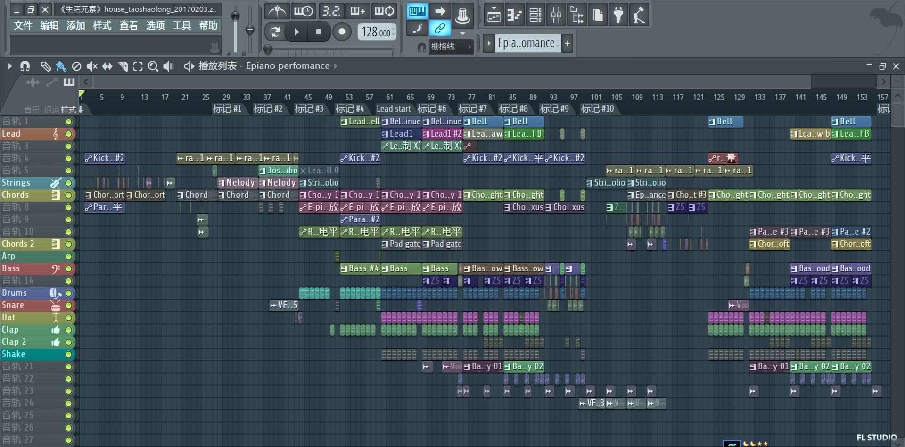This screenshot has height=447, width=905.
Task: Open the 添加 menu
Action: tap(76, 25)
